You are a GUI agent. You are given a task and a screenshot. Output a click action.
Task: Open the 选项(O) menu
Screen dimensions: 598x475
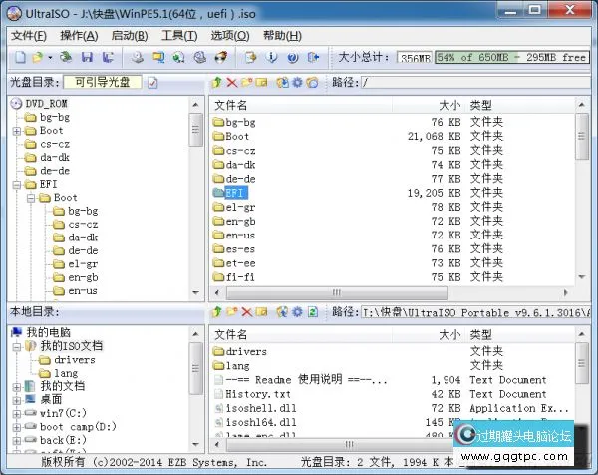[x=230, y=36]
